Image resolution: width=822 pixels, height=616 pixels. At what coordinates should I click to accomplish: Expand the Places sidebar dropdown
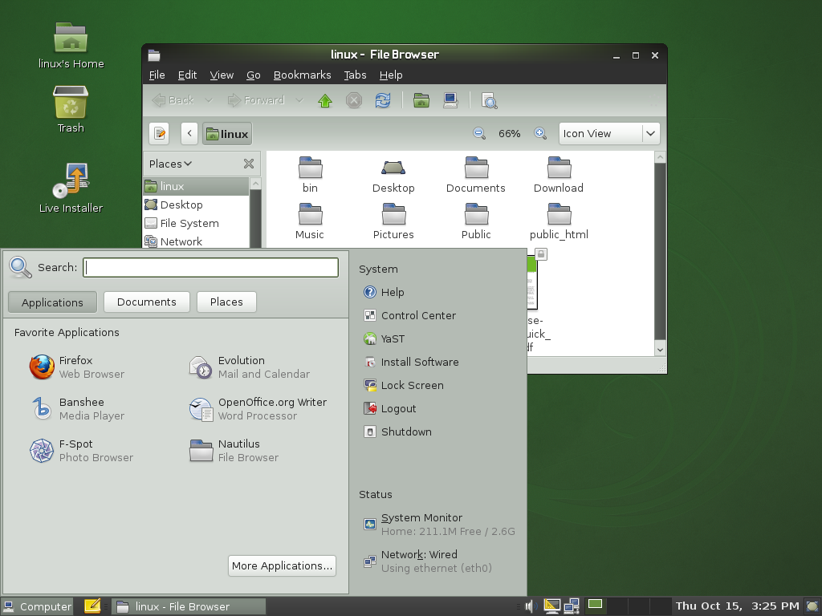click(x=170, y=164)
